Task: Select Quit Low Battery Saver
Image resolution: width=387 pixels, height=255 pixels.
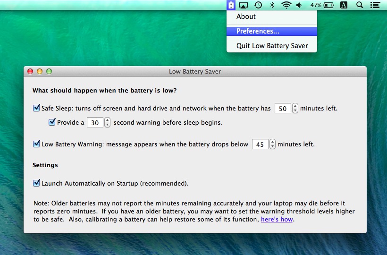Action: (272, 46)
